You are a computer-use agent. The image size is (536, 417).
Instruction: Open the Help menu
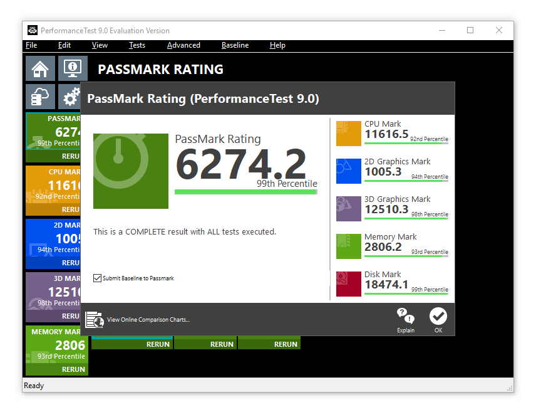point(277,45)
